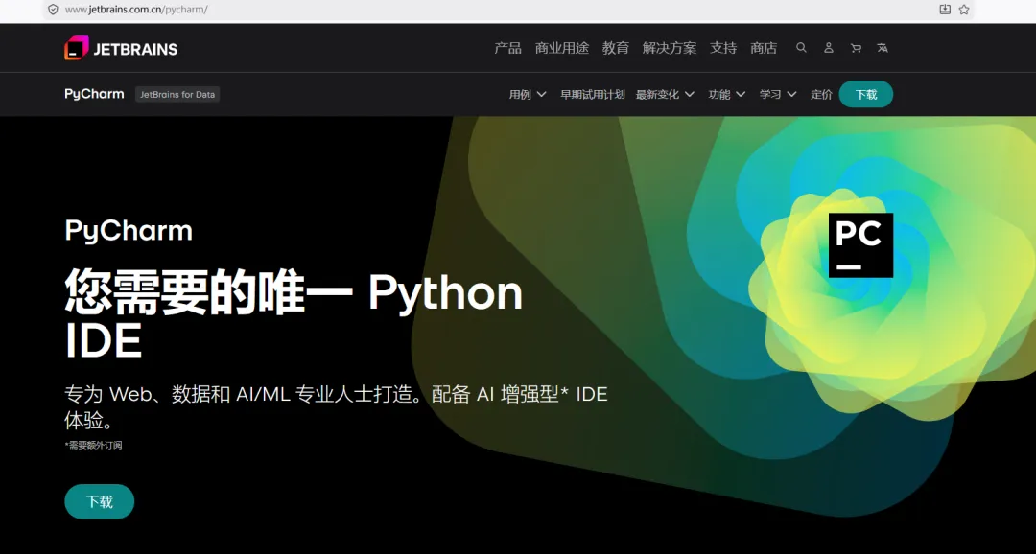Open the 支持 menu

(723, 48)
